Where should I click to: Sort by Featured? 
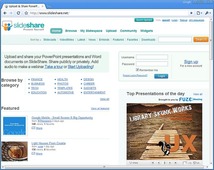[x=118, y=40]
